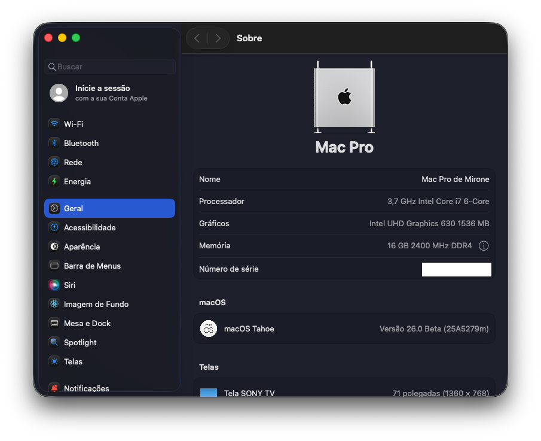Open the Imagem de Fundo icon
Screen dimensions: 541x441
click(54, 304)
